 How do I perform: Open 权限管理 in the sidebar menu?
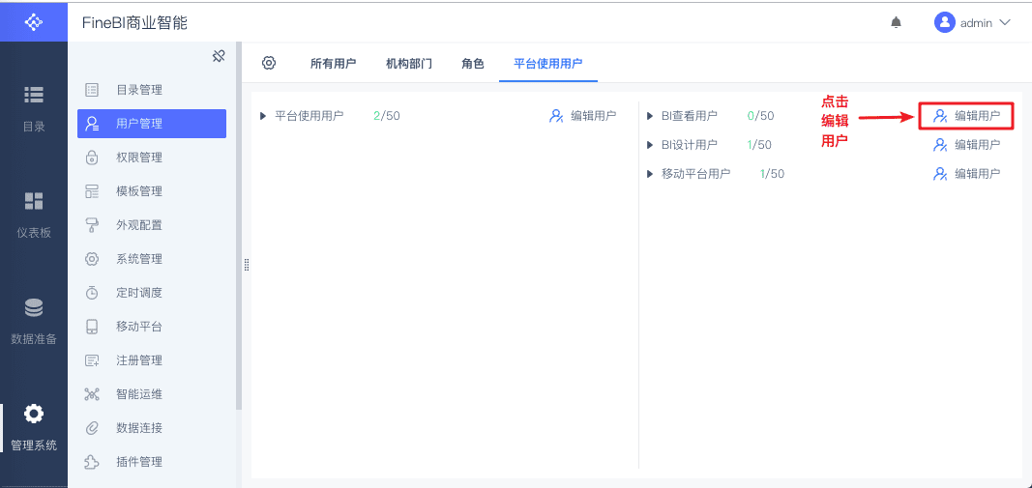139,158
